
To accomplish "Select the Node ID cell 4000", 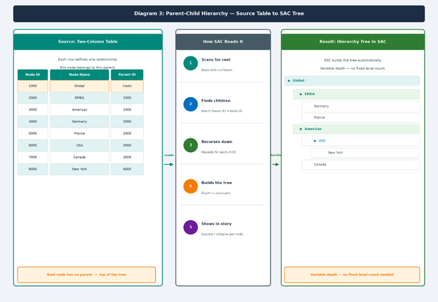I will point(33,122).
